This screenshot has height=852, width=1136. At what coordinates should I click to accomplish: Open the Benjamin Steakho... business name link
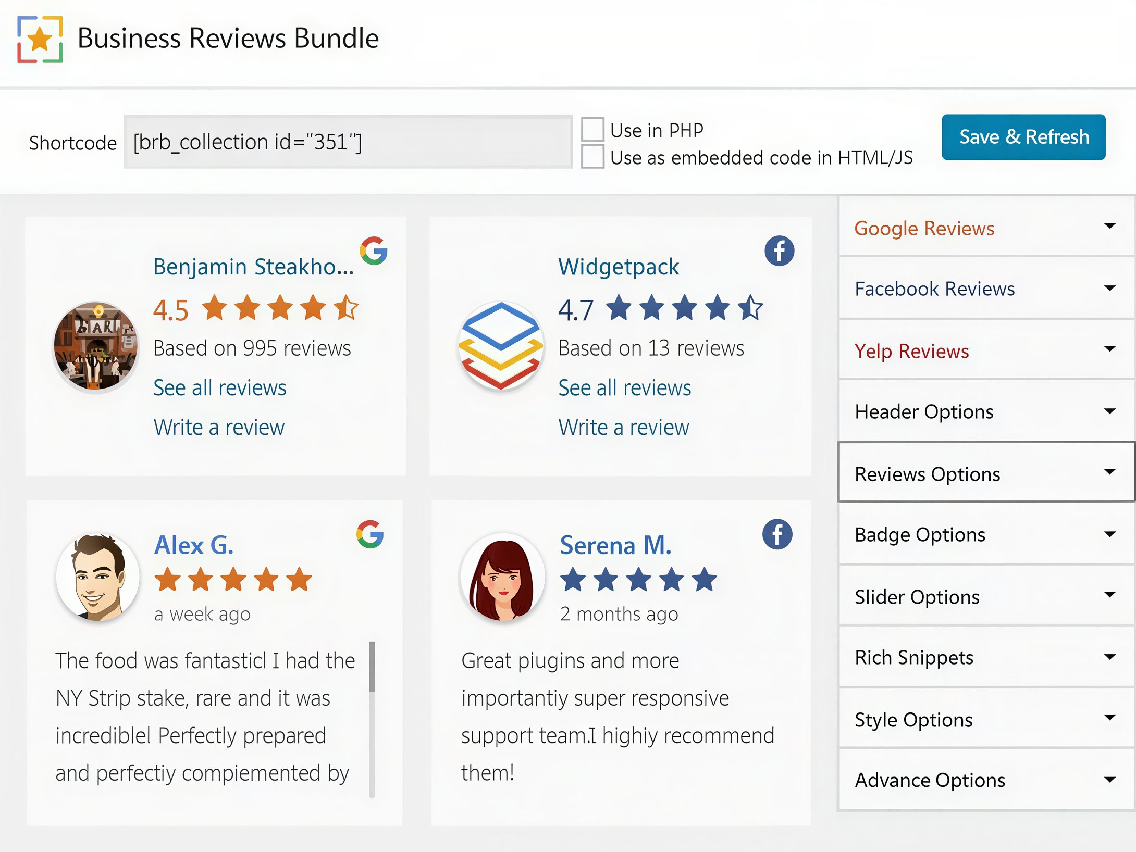click(253, 267)
